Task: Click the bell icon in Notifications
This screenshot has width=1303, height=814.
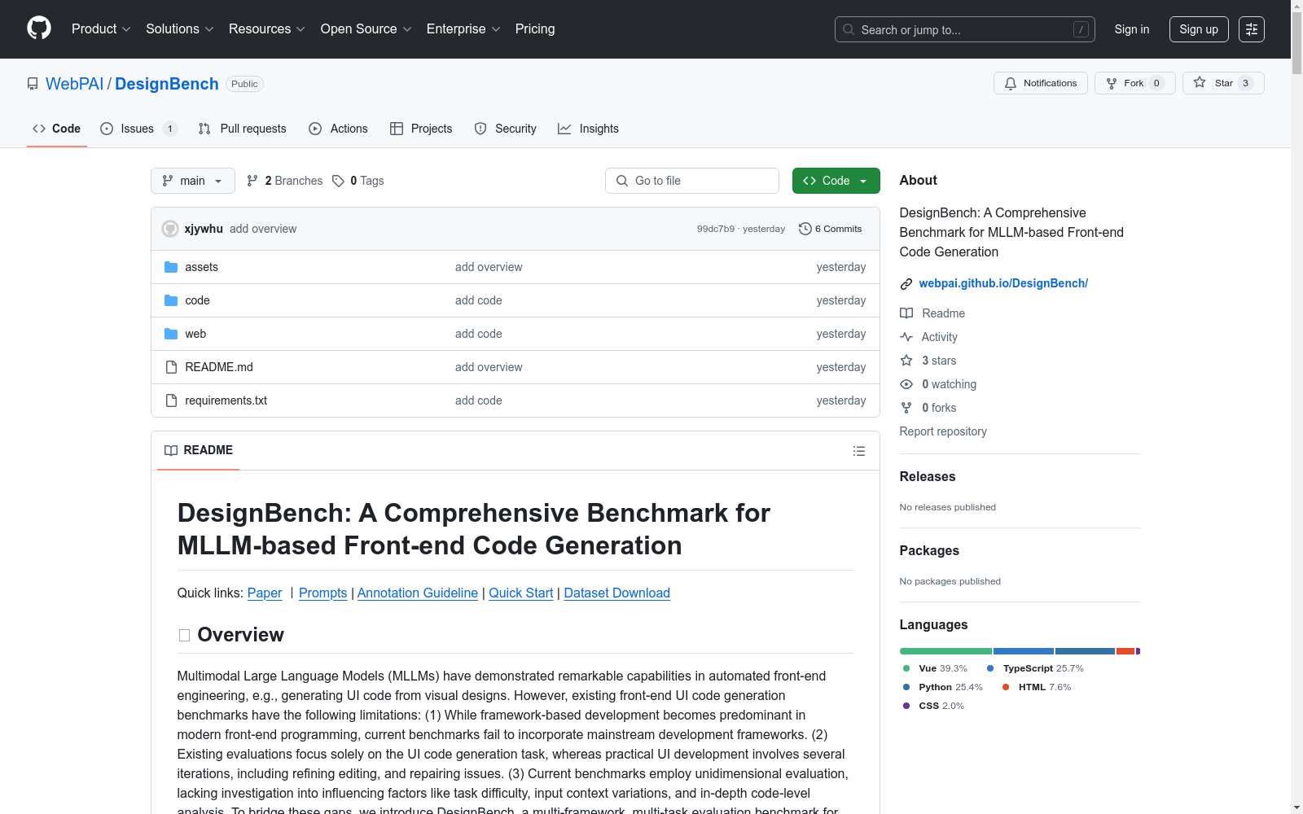Action: [x=1011, y=83]
